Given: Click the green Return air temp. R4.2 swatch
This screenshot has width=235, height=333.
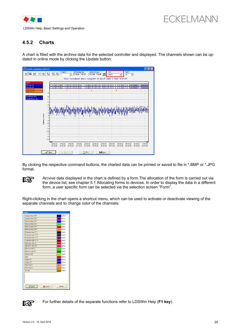Looking at the screenshot, I should click(x=59, y=224).
